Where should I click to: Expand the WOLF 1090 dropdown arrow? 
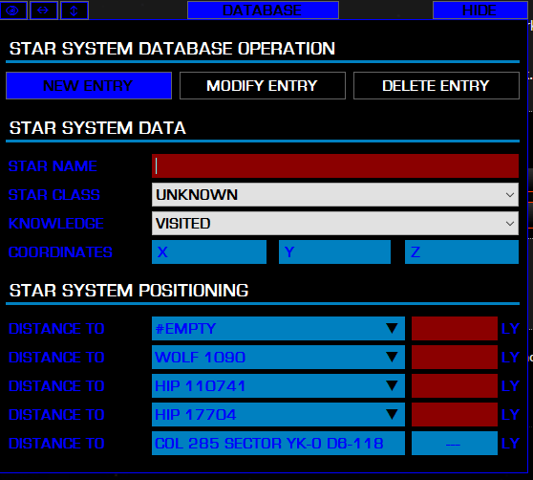tap(392, 358)
